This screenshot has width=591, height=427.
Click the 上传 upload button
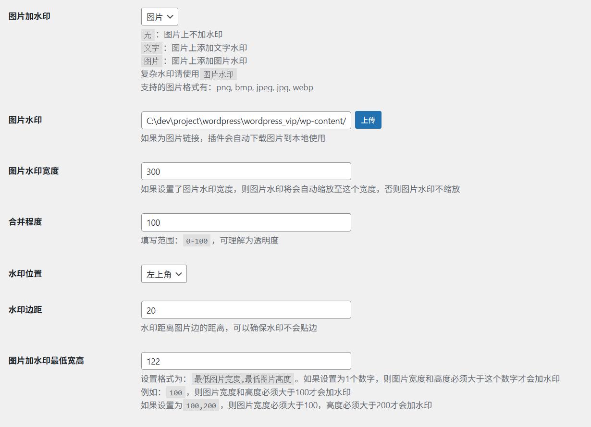point(368,120)
